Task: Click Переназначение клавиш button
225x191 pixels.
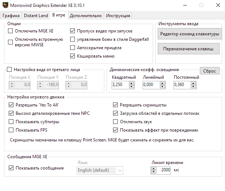Action: [x=188, y=48]
